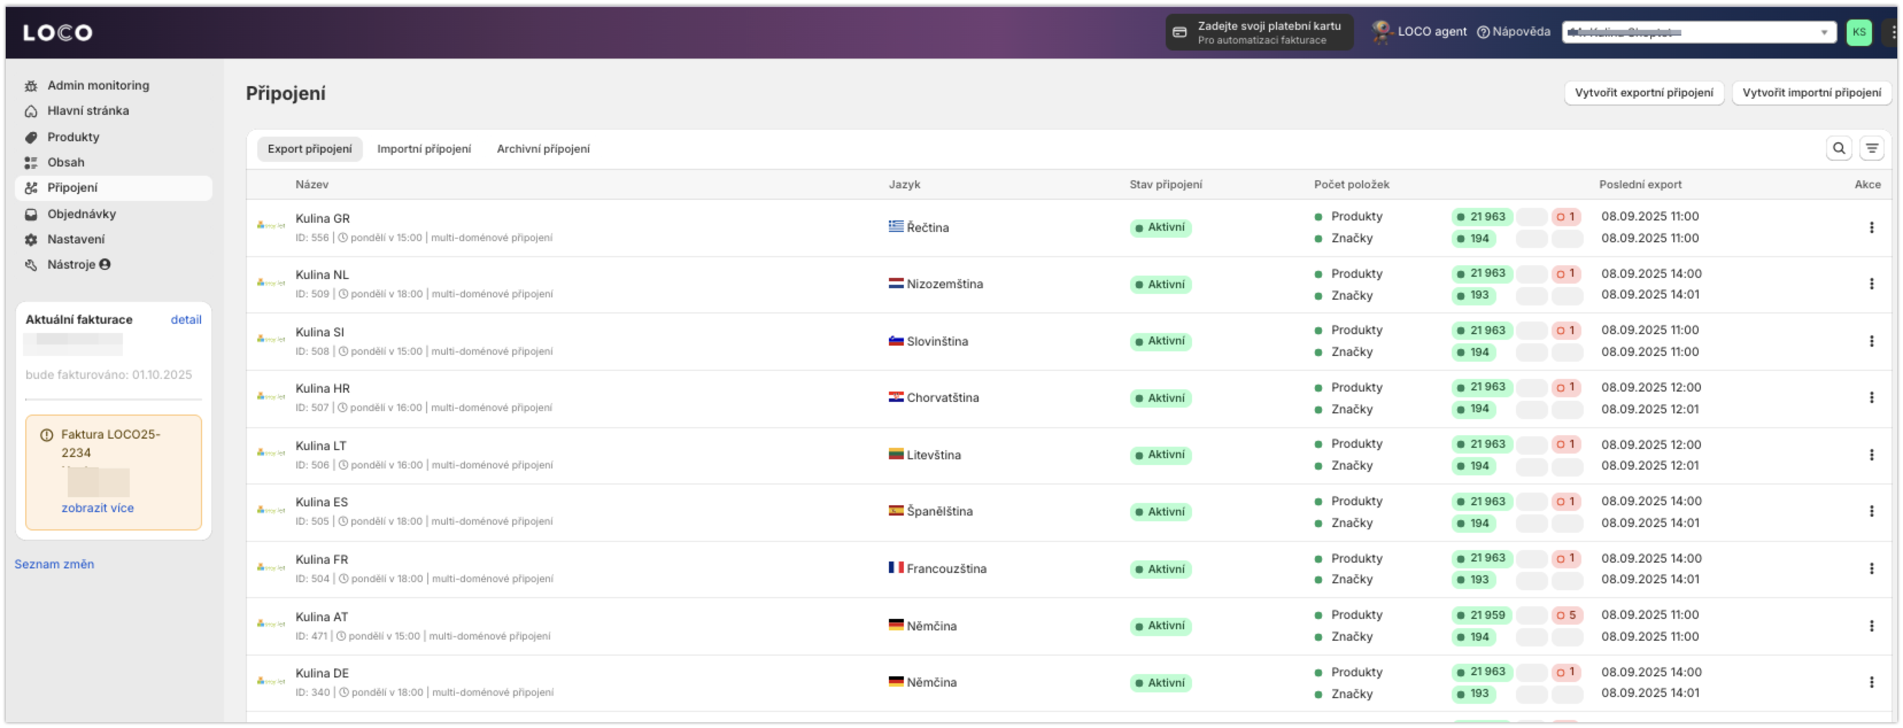1903x728 pixels.
Task: Open the Nápověda help link
Action: point(1513,32)
